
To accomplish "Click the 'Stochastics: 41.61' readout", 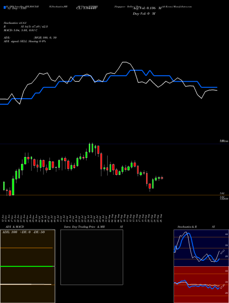I will click(x=15, y=23).
